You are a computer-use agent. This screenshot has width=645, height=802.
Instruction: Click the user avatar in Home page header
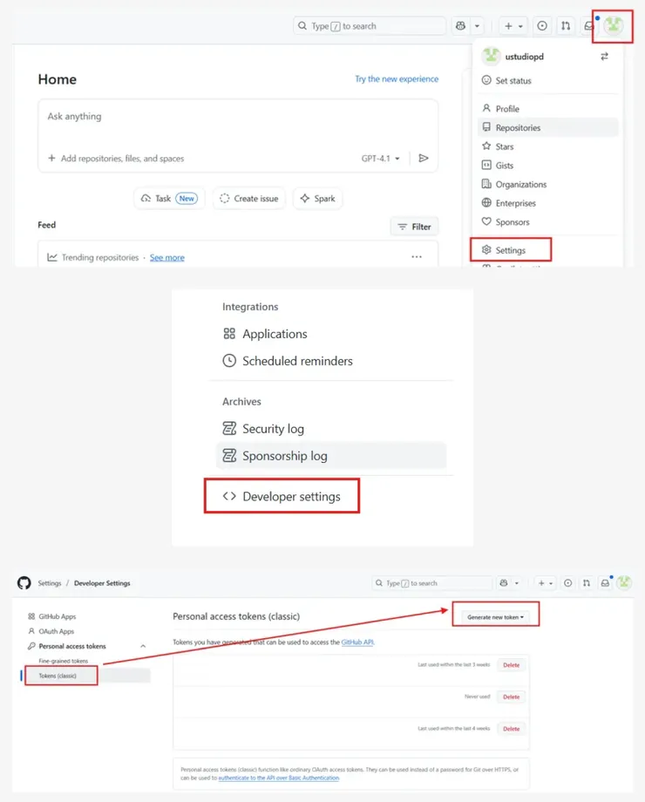(614, 25)
